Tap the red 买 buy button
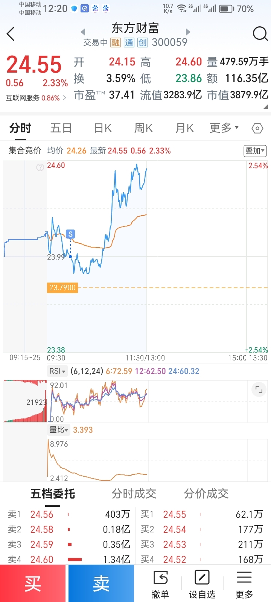 click(33, 583)
